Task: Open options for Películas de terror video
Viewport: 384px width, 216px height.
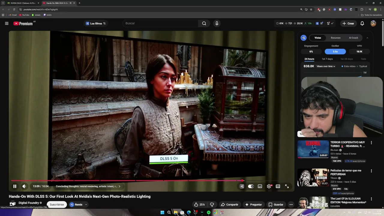Action: point(371,171)
